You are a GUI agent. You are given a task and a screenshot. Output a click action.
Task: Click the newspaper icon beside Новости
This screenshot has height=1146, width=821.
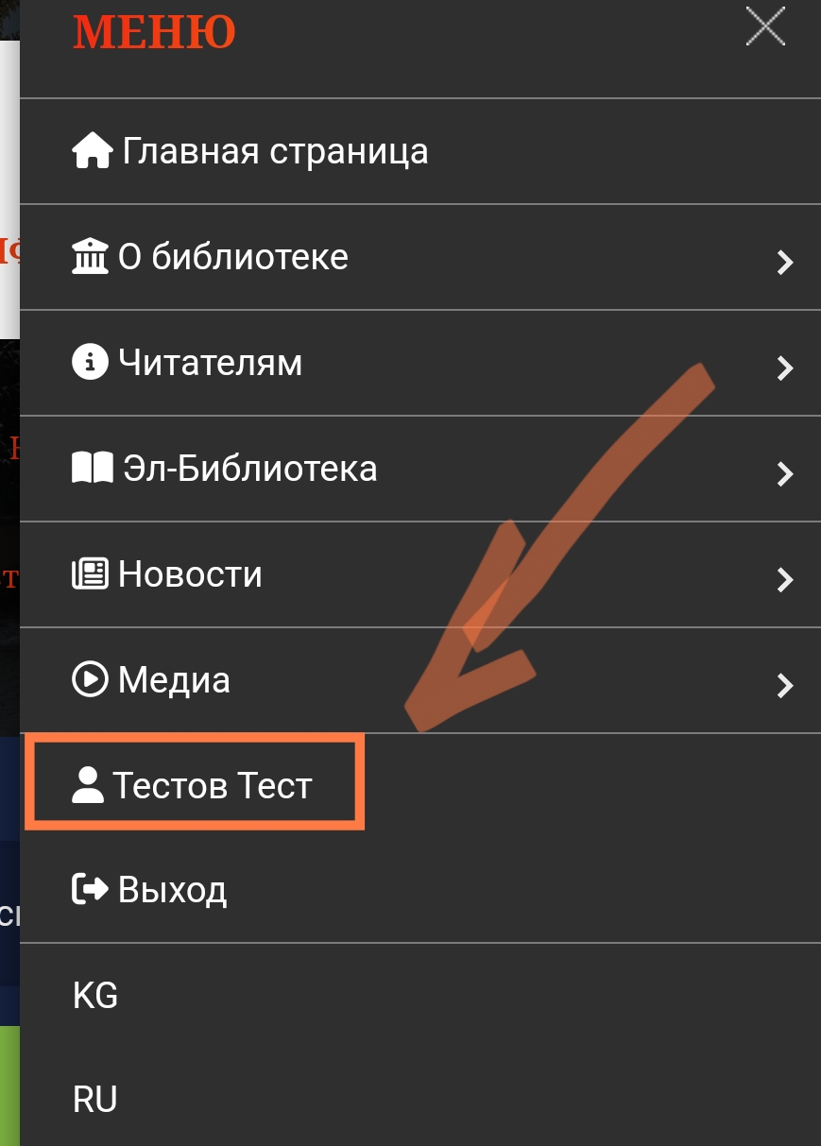coord(91,574)
